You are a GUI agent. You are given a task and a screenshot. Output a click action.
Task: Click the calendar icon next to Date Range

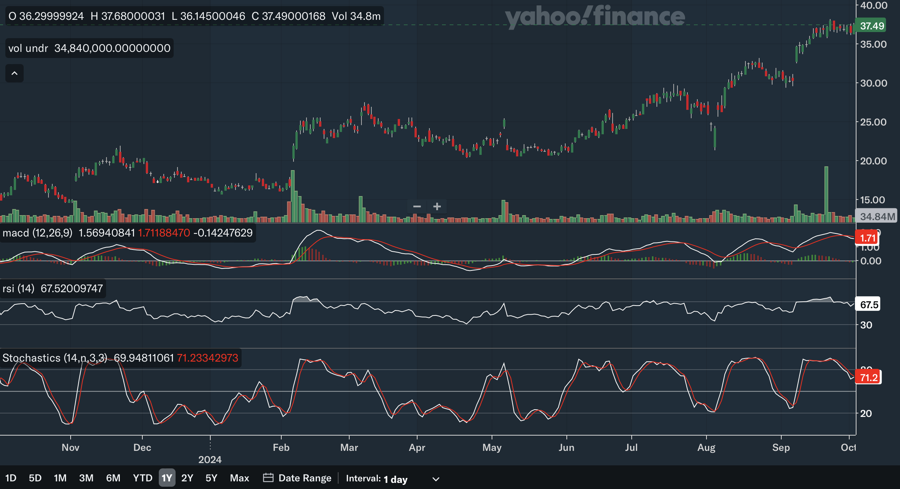(x=268, y=478)
